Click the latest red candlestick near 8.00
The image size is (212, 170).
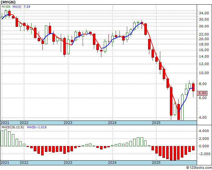point(193,87)
